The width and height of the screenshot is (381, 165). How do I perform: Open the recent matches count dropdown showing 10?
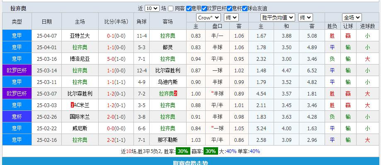(152, 9)
